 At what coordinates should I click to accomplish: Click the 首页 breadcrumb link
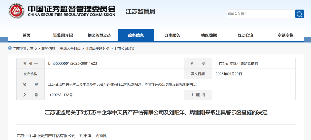coord(33,48)
